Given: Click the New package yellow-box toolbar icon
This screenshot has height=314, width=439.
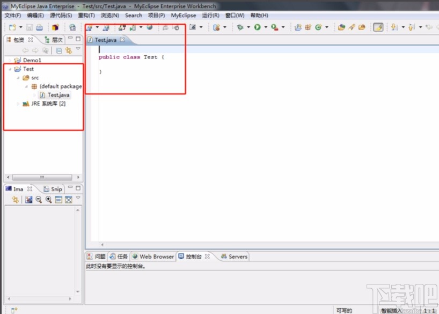Looking at the screenshot, I should (x=55, y=27).
